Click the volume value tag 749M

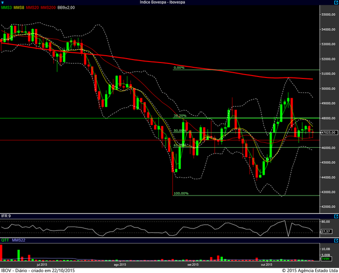(325, 259)
